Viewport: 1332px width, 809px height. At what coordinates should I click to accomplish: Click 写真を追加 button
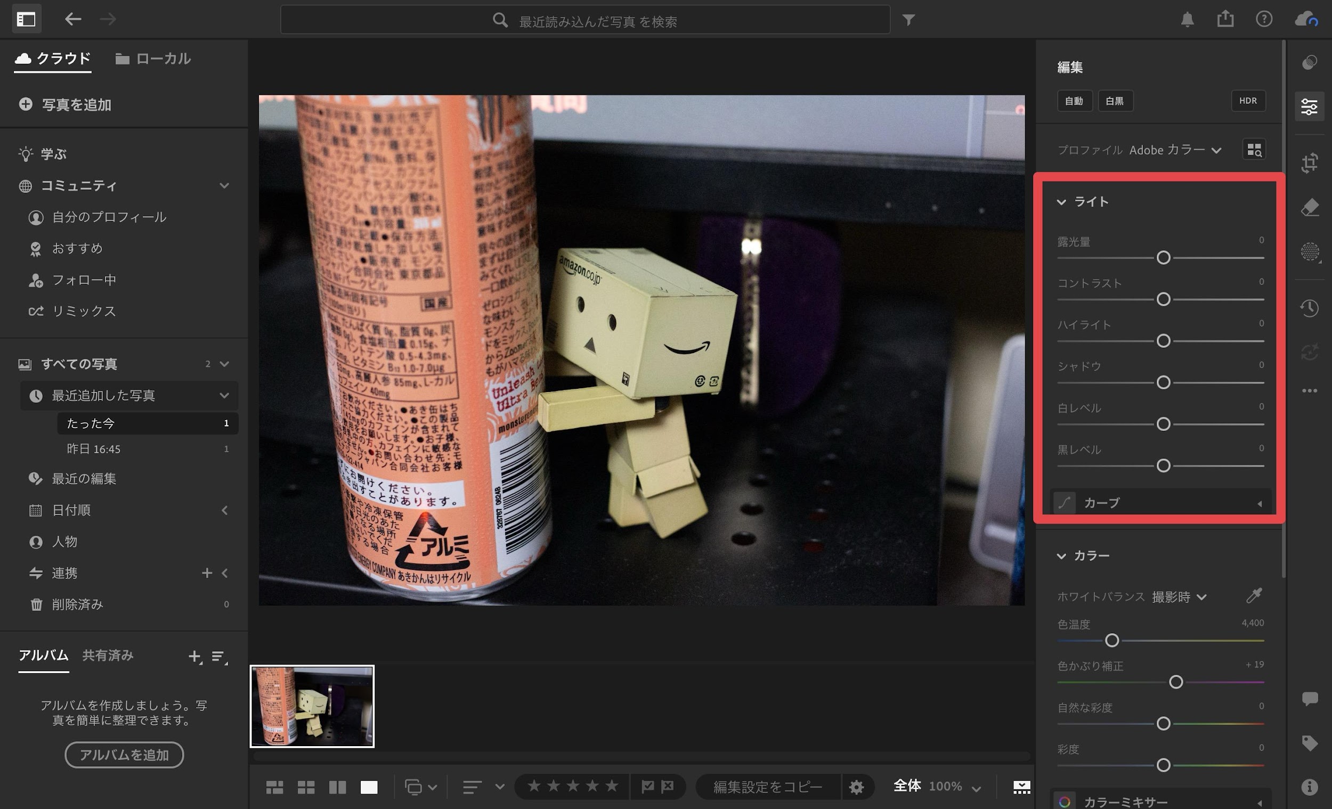pyautogui.click(x=65, y=104)
